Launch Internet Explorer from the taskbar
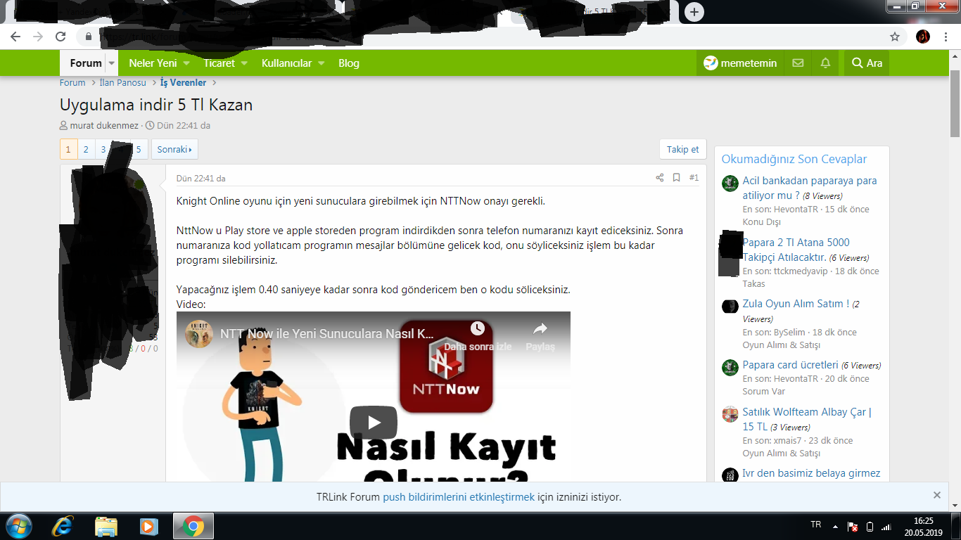Screen dimensions: 961x540 coord(64,526)
